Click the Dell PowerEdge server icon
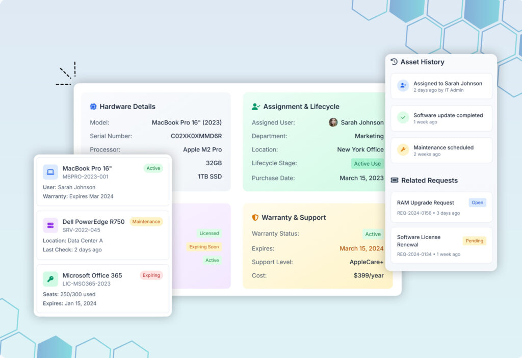Viewport: 522px width, 358px height. click(50, 225)
